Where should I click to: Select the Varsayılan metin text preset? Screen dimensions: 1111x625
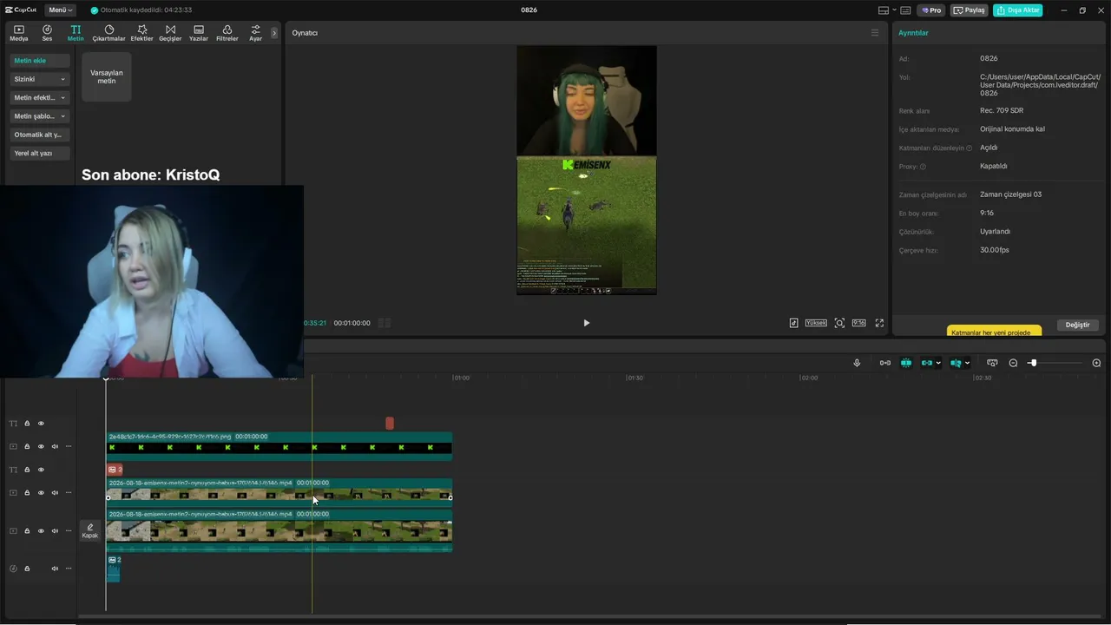coord(107,76)
